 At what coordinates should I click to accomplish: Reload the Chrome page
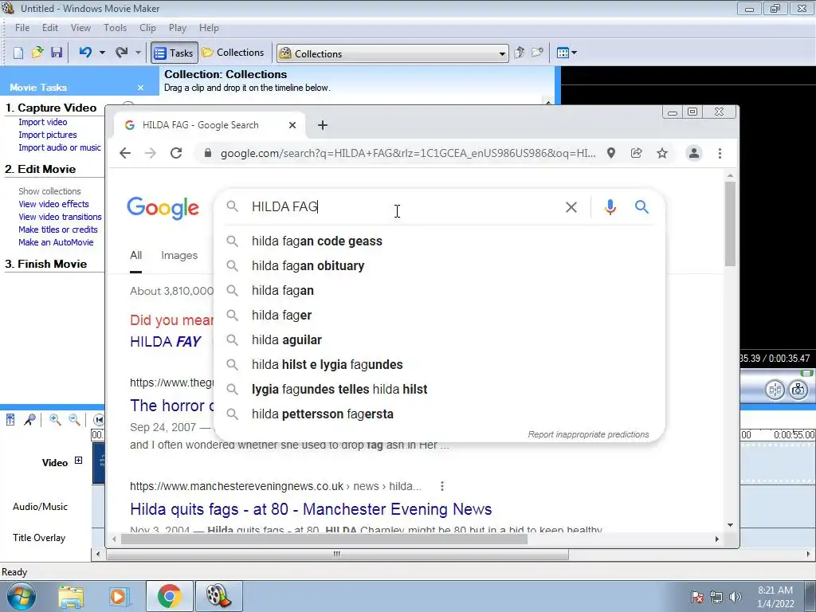point(176,153)
